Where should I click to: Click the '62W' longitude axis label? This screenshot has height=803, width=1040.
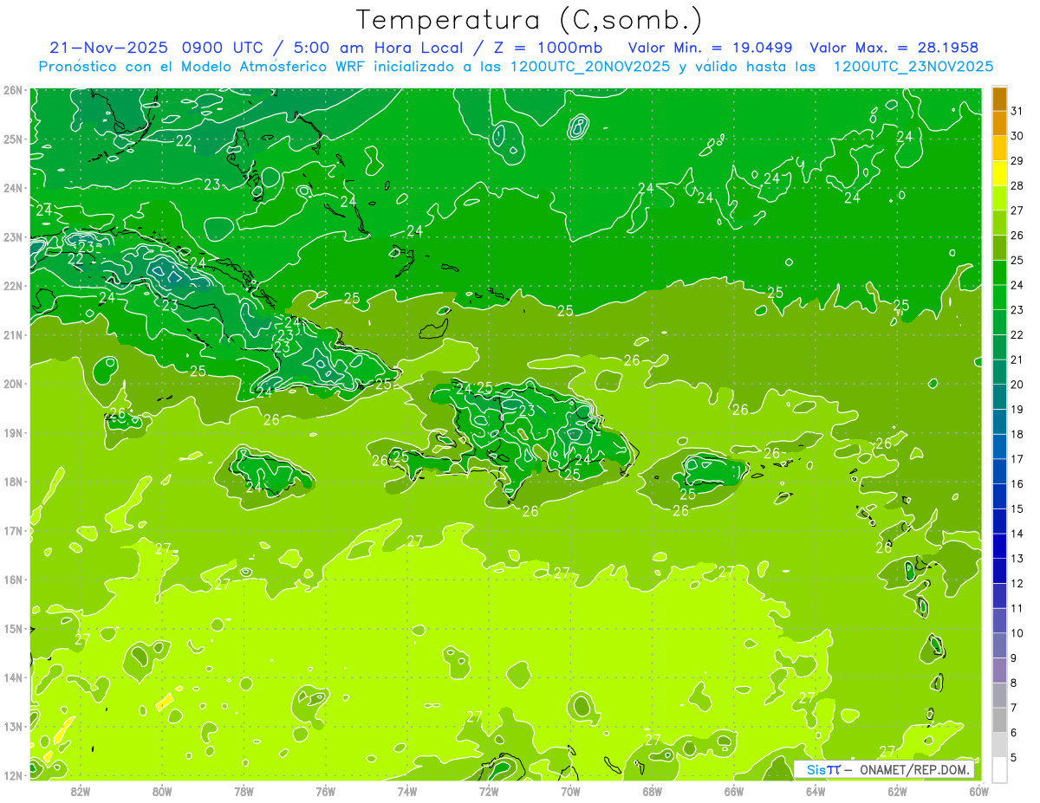click(x=897, y=791)
